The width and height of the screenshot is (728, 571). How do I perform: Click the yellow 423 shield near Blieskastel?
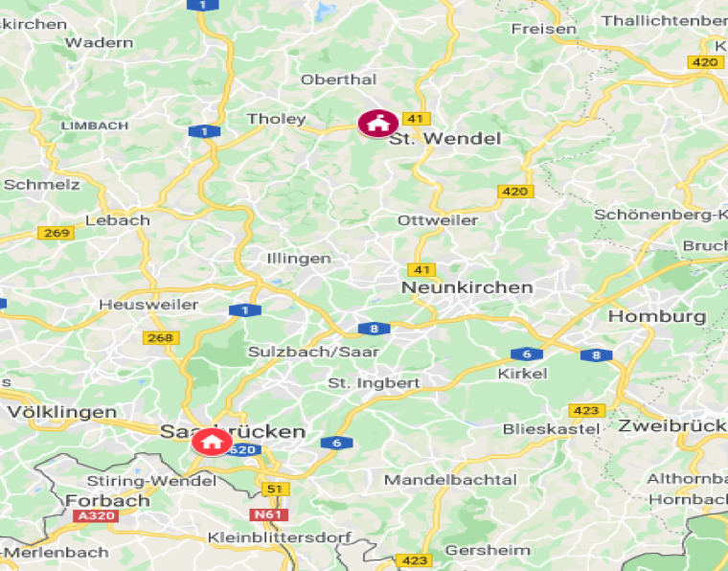pos(587,410)
